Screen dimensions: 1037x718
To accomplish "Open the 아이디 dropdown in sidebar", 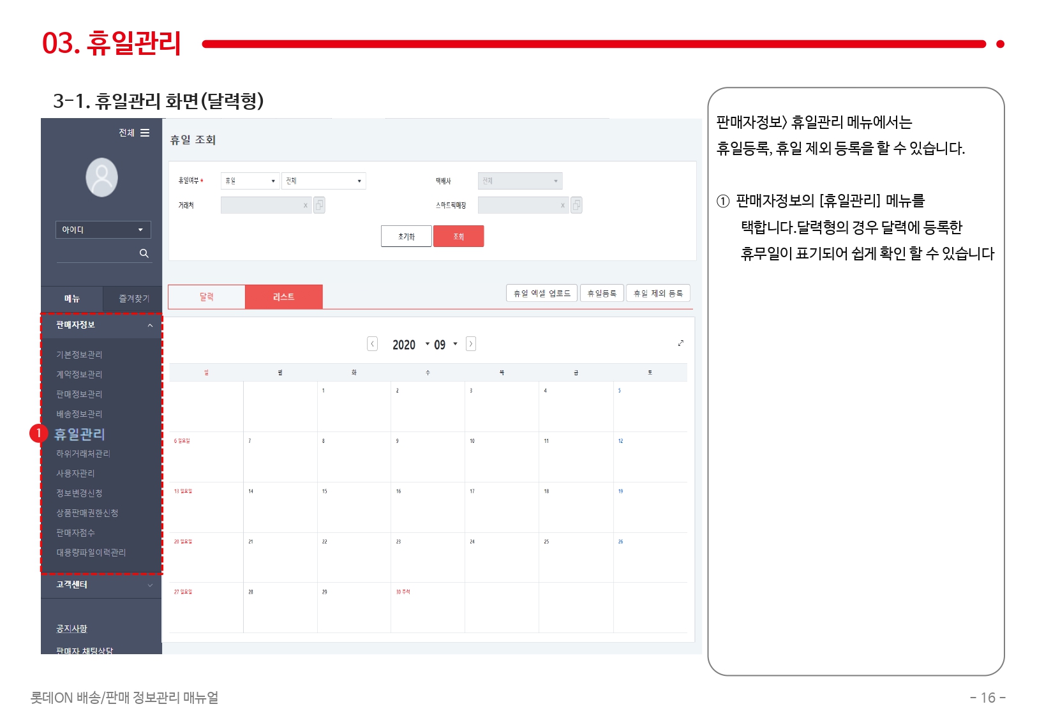I will (x=103, y=230).
